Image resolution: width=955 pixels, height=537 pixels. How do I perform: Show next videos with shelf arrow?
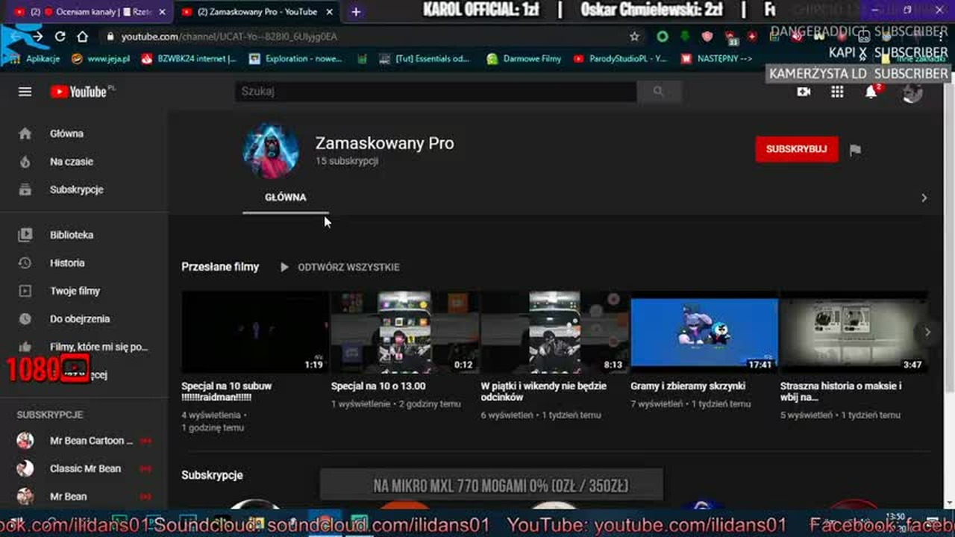(927, 333)
